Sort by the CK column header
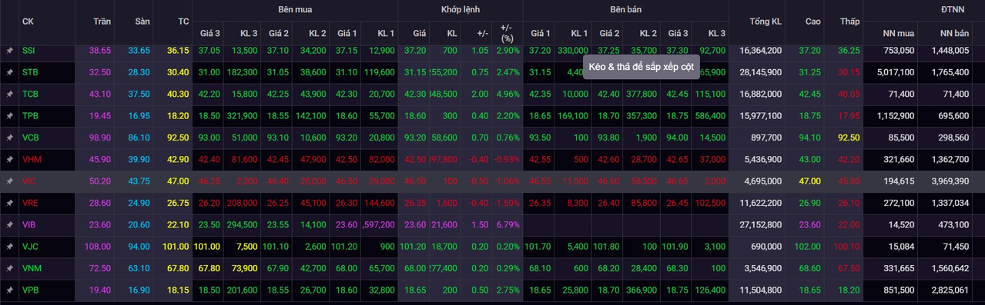This screenshot has height=305, width=985. coord(28,22)
